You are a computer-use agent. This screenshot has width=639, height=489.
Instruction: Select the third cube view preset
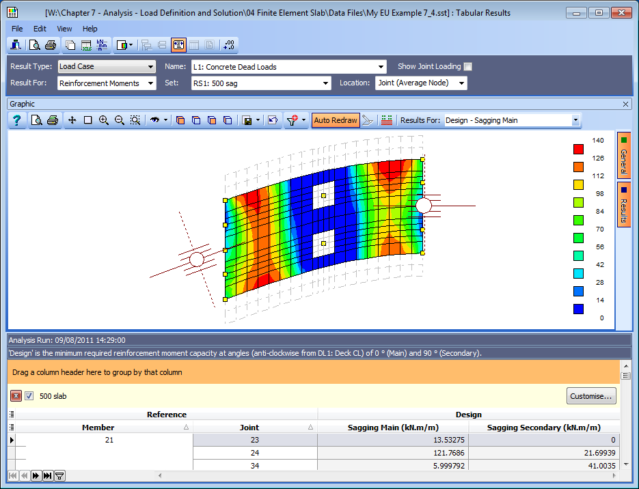pos(212,120)
